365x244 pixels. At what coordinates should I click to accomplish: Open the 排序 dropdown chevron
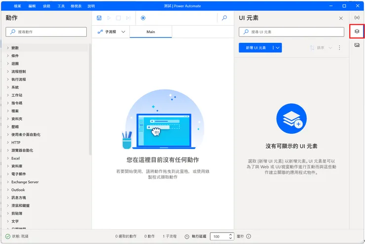pos(330,48)
